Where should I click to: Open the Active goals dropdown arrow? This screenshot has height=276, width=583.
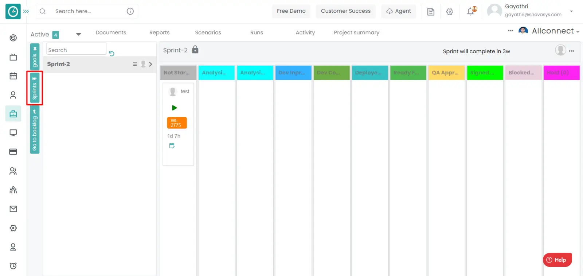[78, 34]
